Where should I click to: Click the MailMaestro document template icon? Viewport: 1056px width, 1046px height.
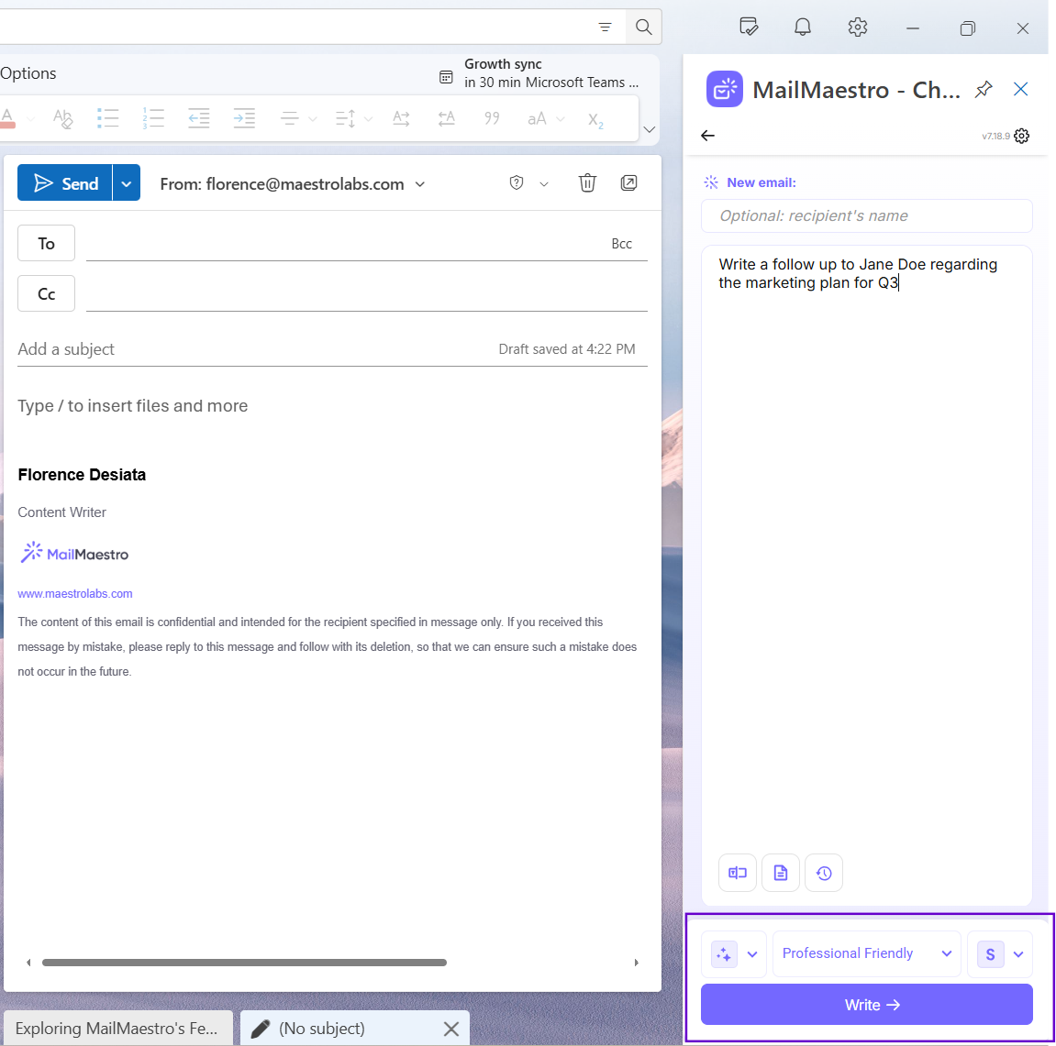pyautogui.click(x=781, y=873)
